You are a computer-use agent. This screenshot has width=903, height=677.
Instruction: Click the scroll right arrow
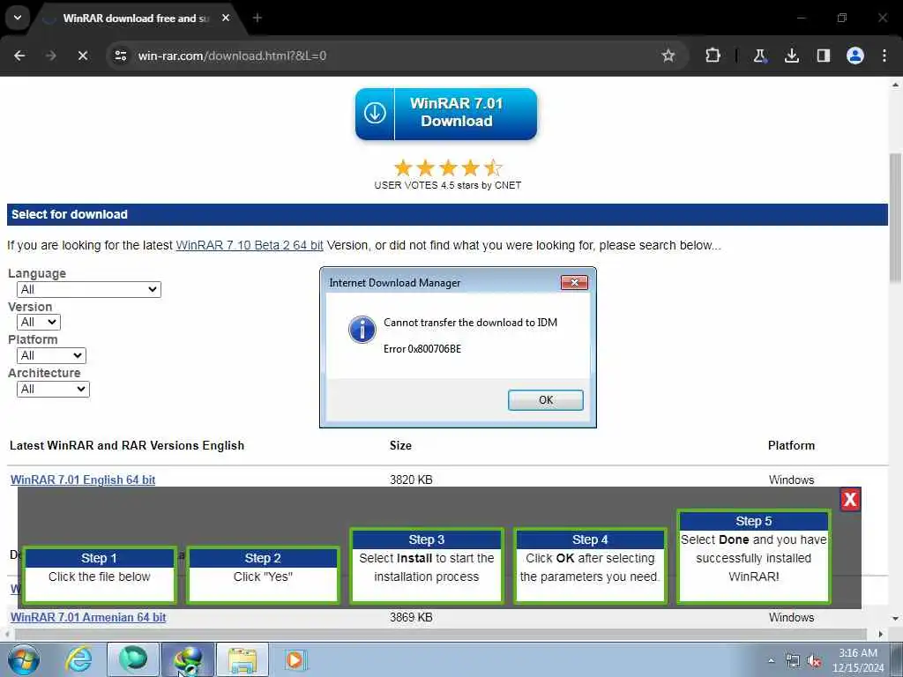pos(881,634)
